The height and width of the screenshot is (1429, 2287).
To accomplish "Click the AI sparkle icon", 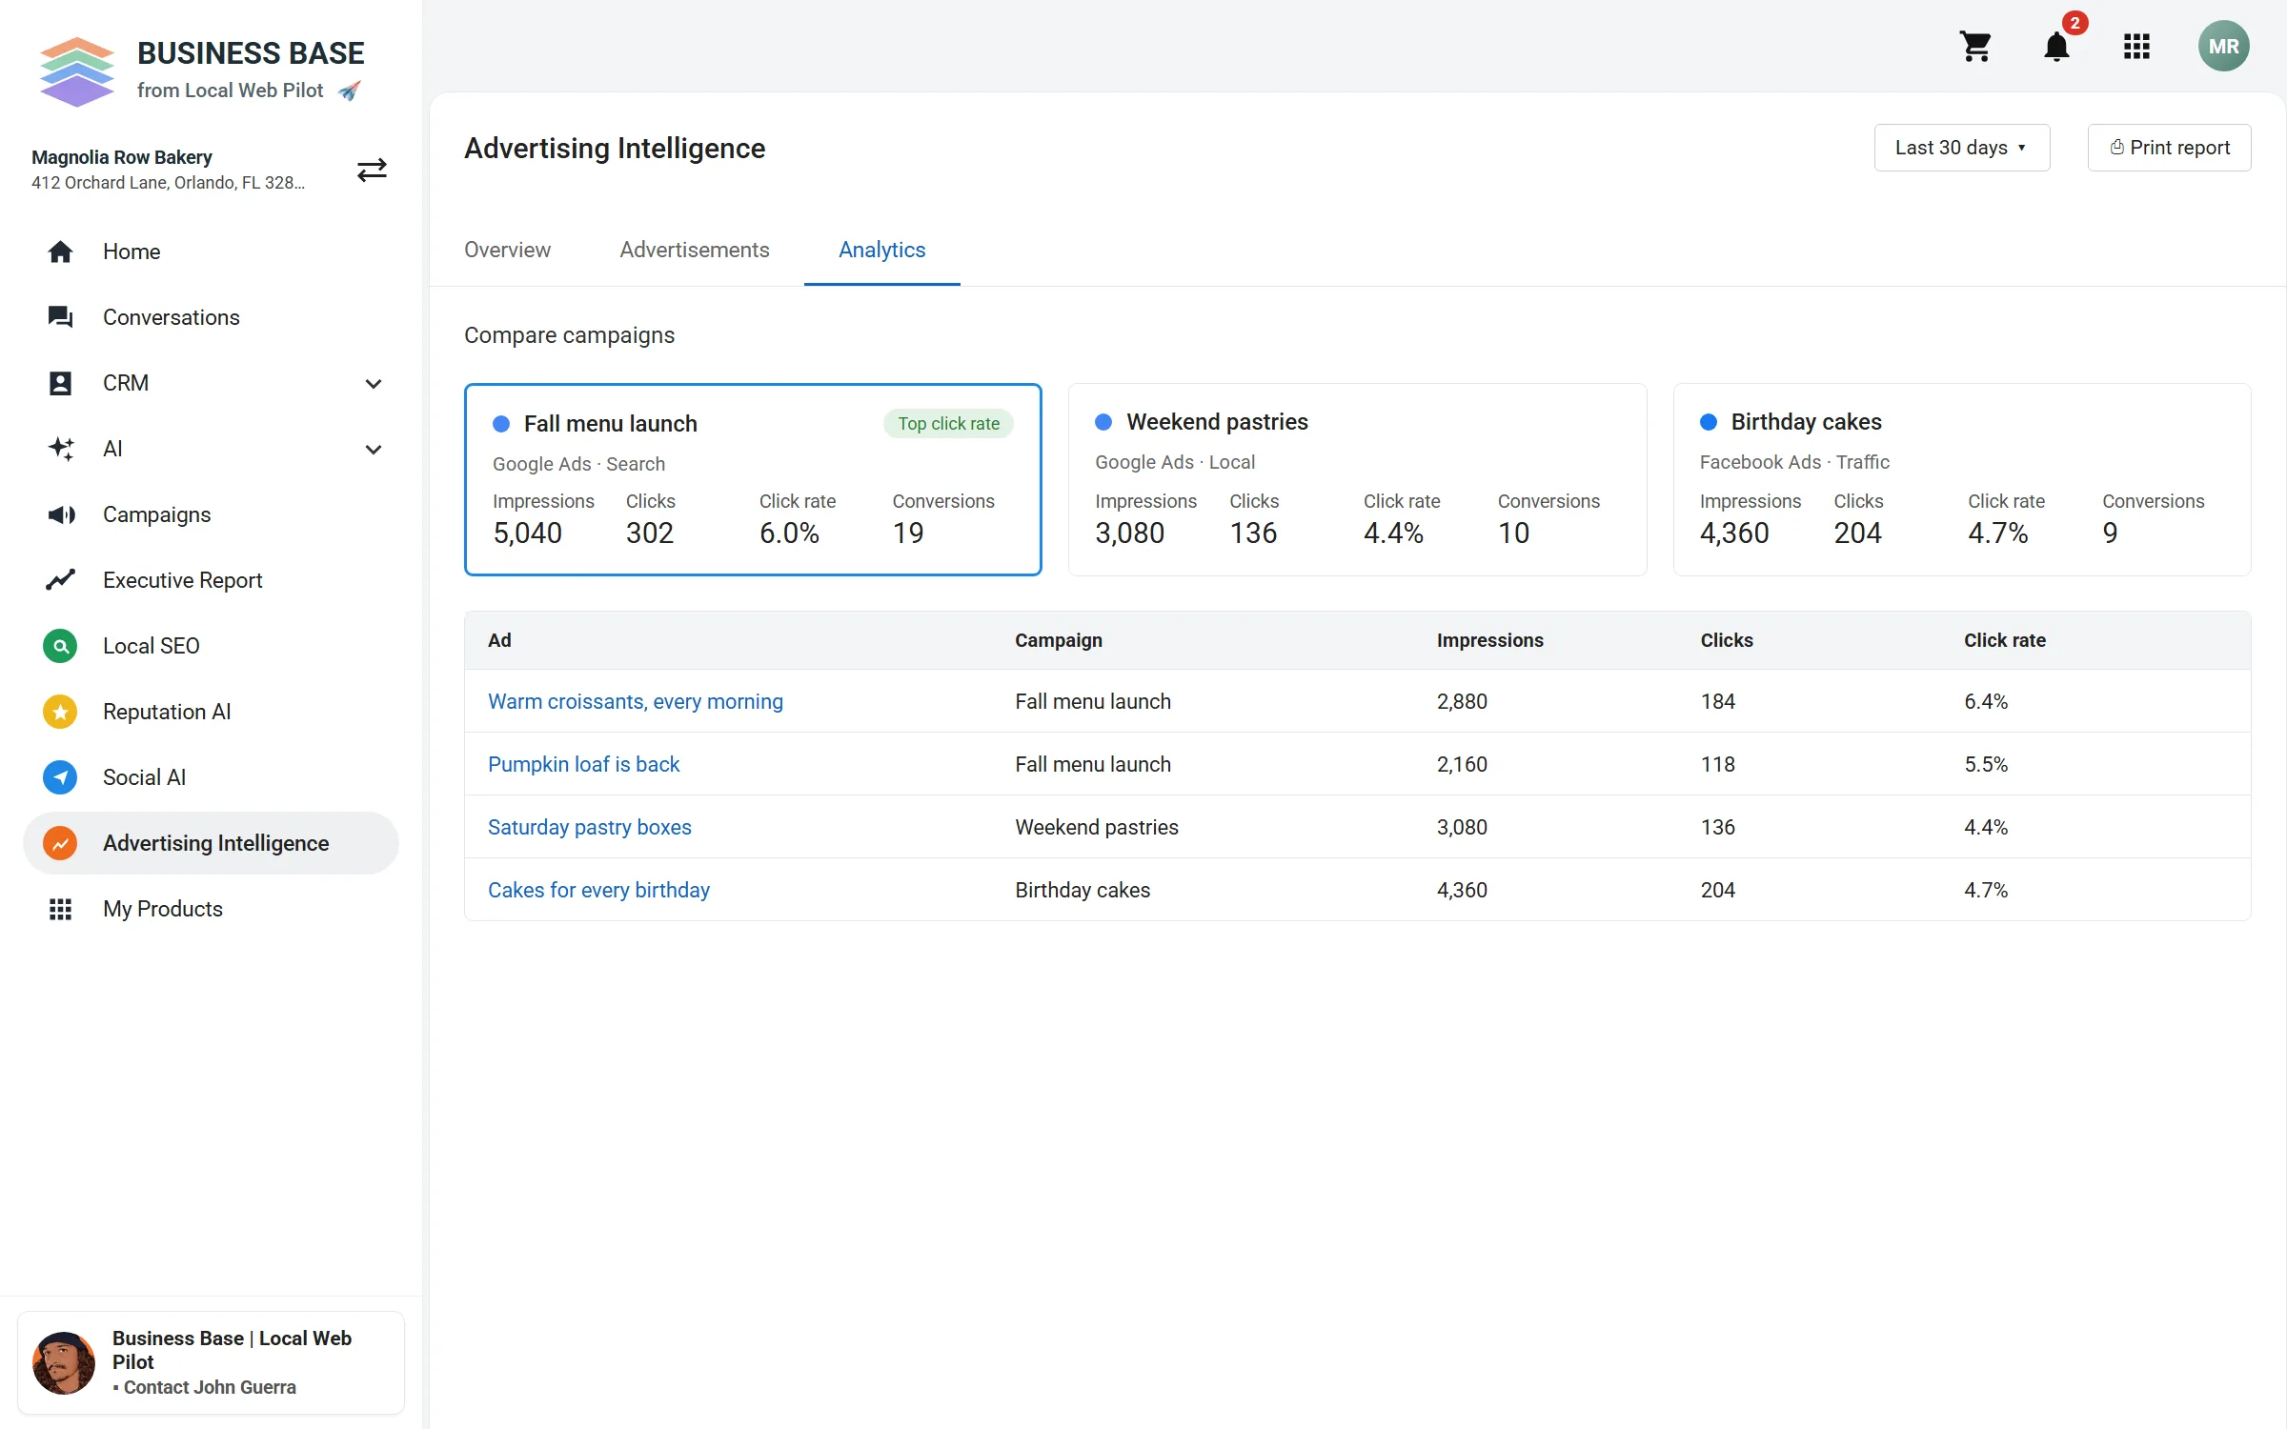I will [60, 449].
